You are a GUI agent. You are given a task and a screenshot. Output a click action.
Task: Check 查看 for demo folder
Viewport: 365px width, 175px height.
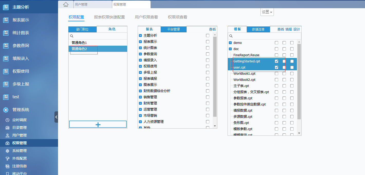click(x=276, y=43)
